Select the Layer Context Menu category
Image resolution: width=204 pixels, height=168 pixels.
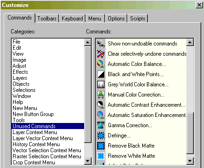point(48,132)
